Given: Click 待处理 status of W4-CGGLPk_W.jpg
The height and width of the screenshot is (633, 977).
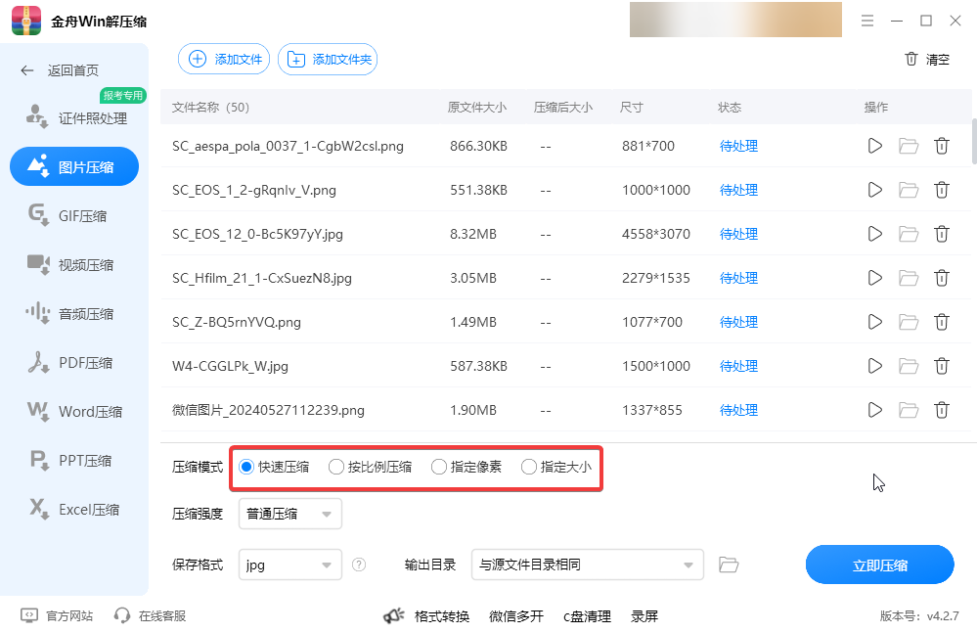Looking at the screenshot, I should (x=738, y=366).
